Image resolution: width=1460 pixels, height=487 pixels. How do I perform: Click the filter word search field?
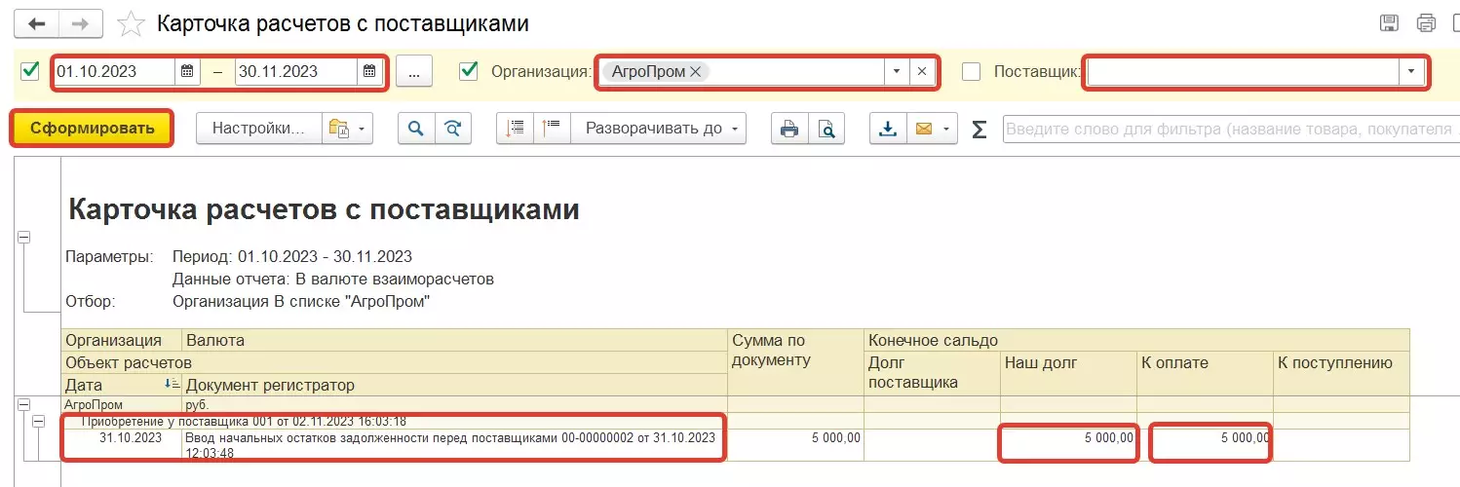1231,129
